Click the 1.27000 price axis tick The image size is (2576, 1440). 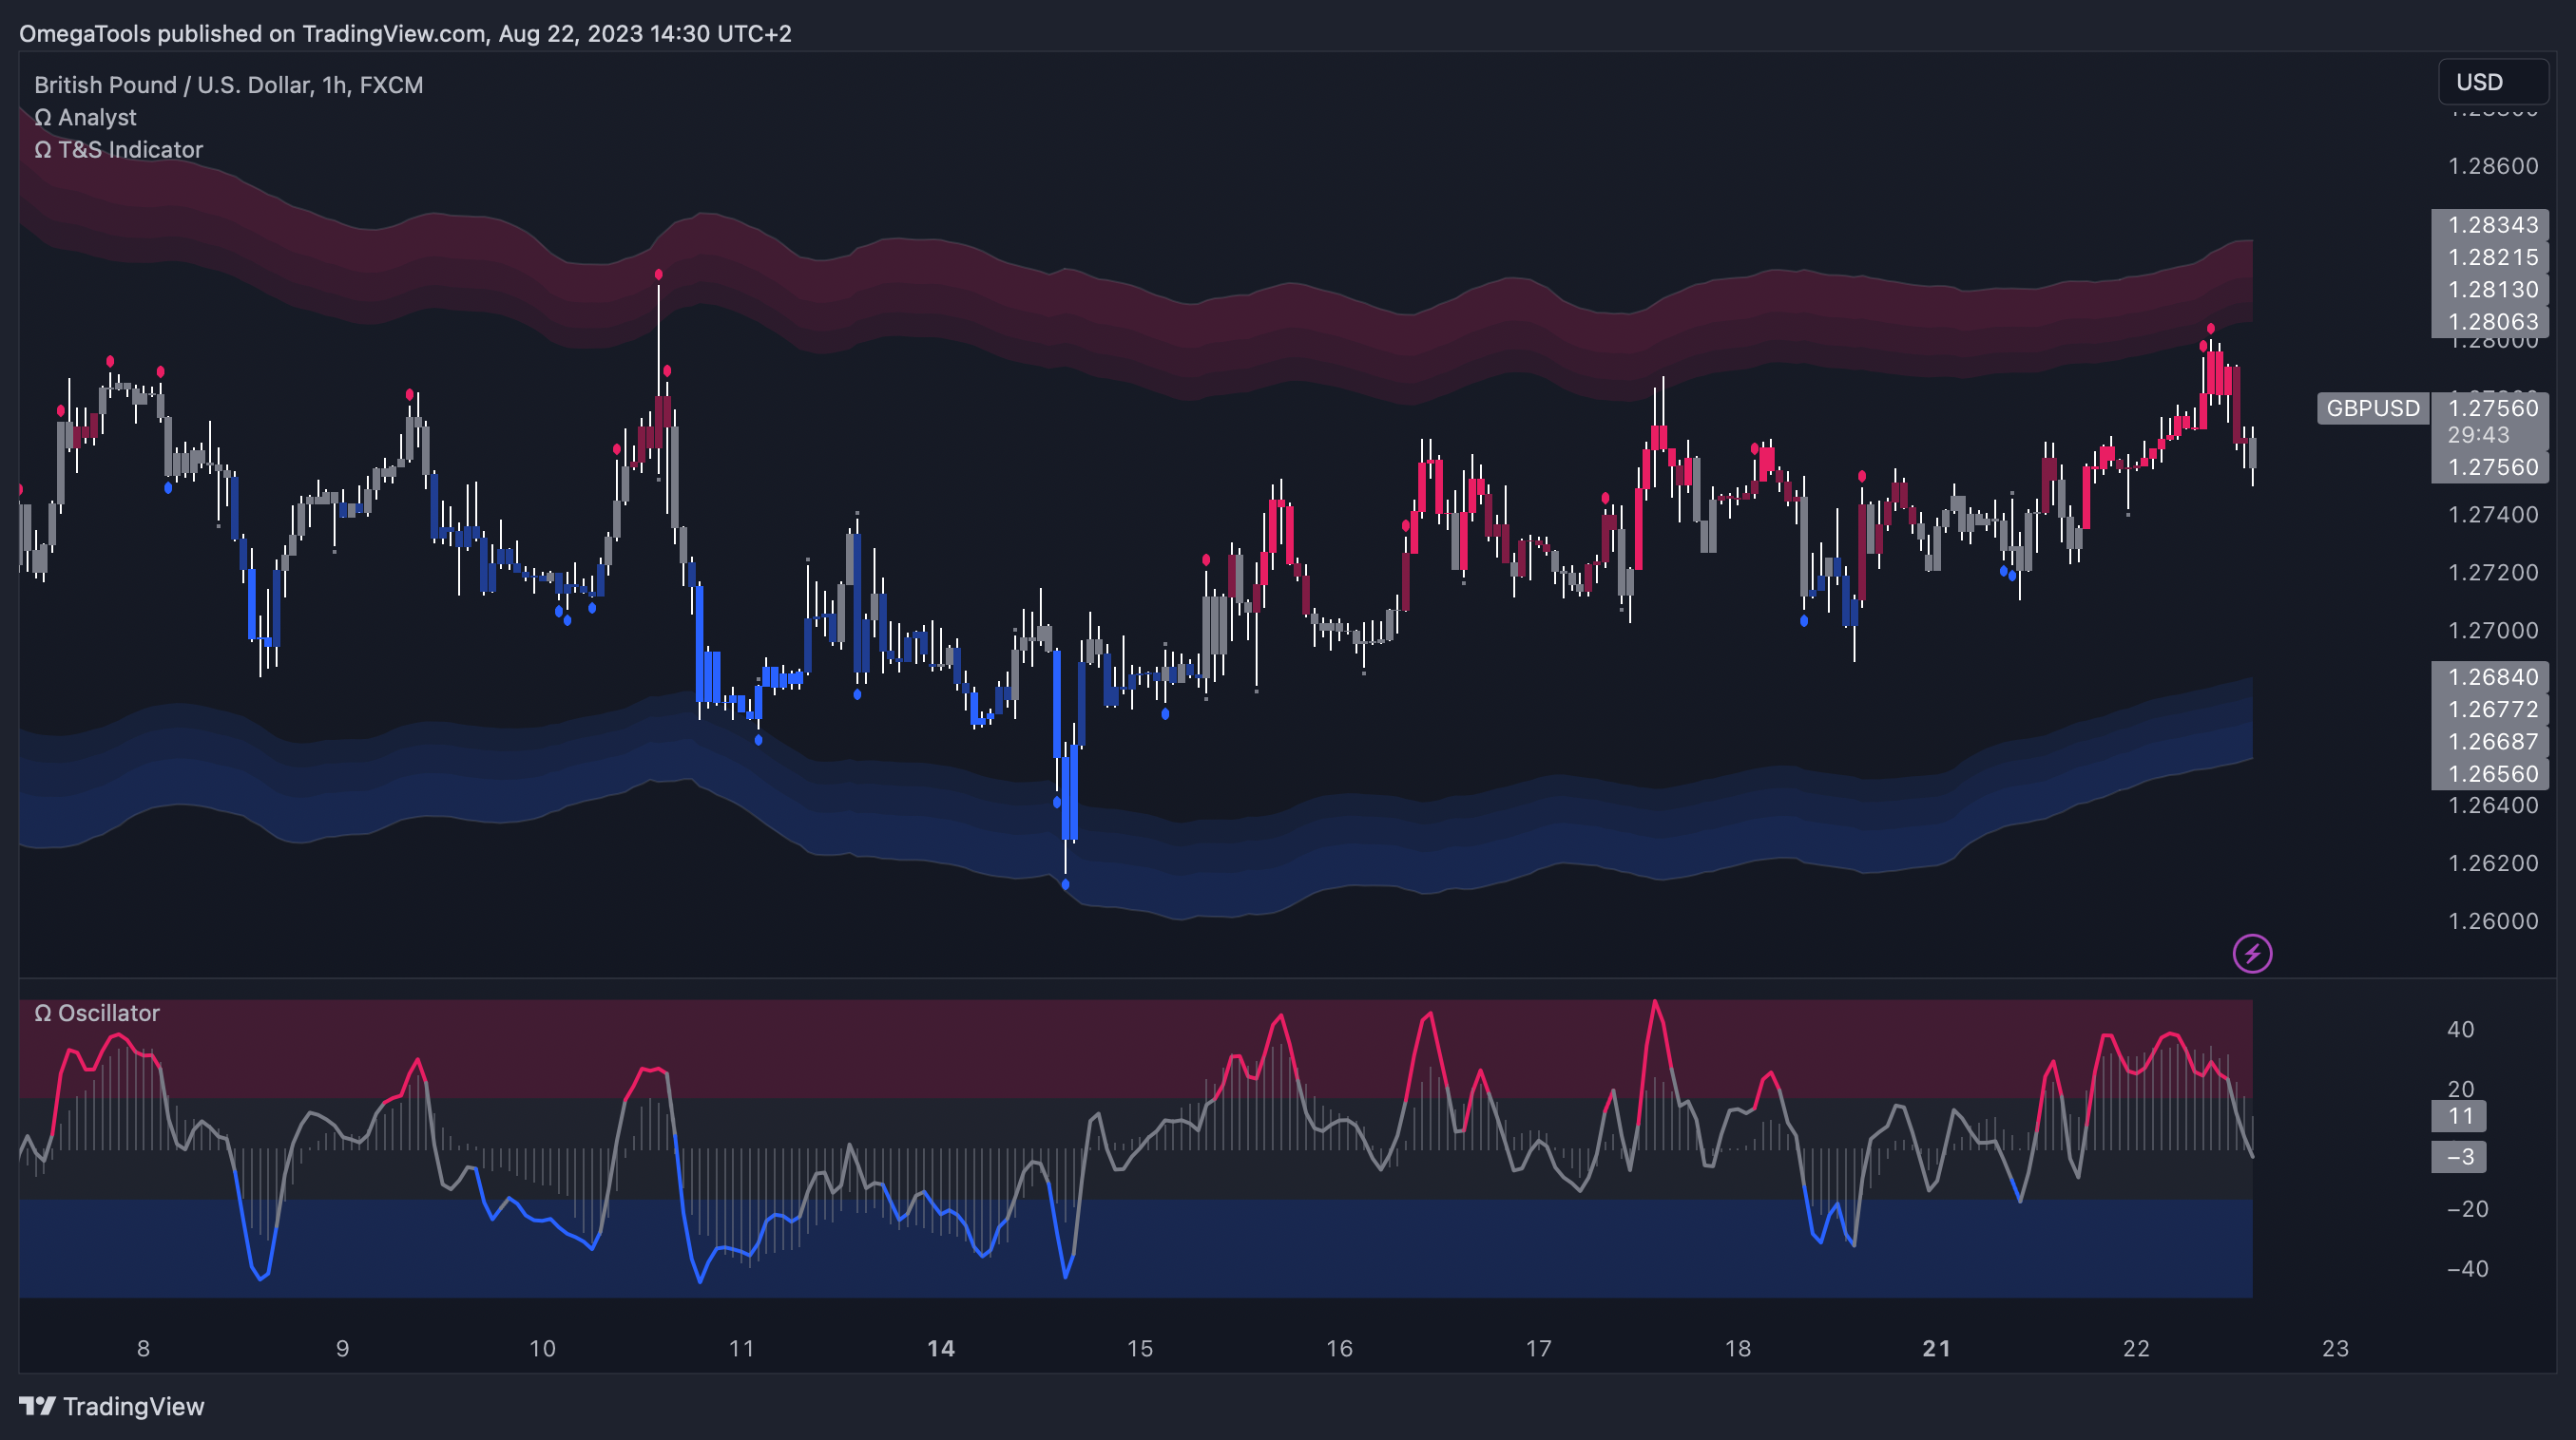tap(2493, 631)
